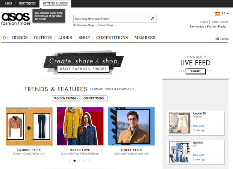
Task: Click New vote under lynniloo
Action: click(198, 155)
